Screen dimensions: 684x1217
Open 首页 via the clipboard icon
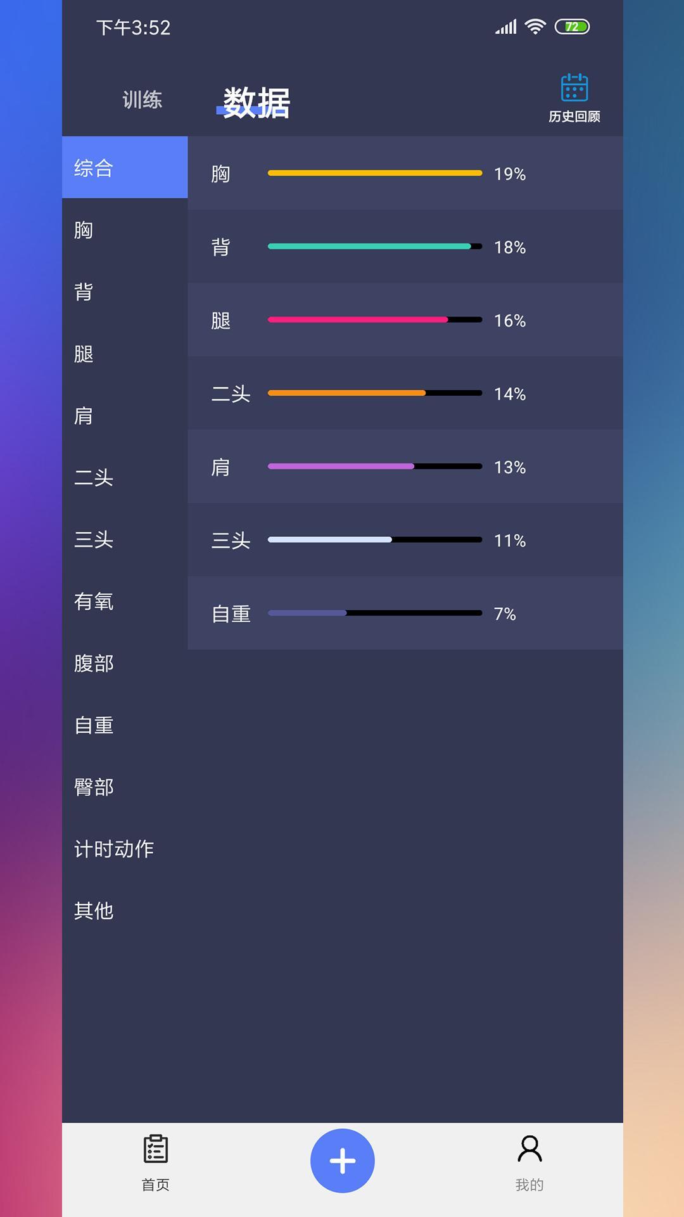[154, 1159]
